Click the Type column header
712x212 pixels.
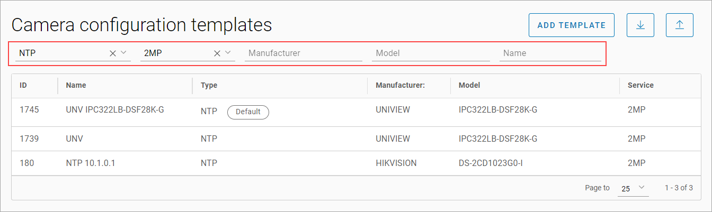[209, 85]
